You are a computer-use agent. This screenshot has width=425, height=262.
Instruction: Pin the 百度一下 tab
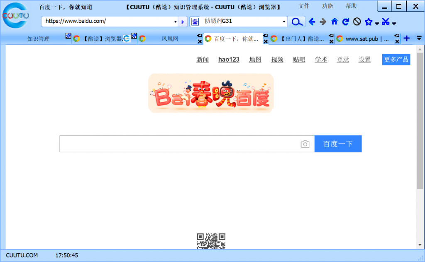[x=266, y=36]
